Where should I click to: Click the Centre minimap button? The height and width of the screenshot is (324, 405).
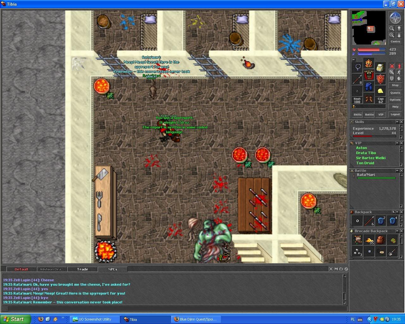click(x=395, y=42)
